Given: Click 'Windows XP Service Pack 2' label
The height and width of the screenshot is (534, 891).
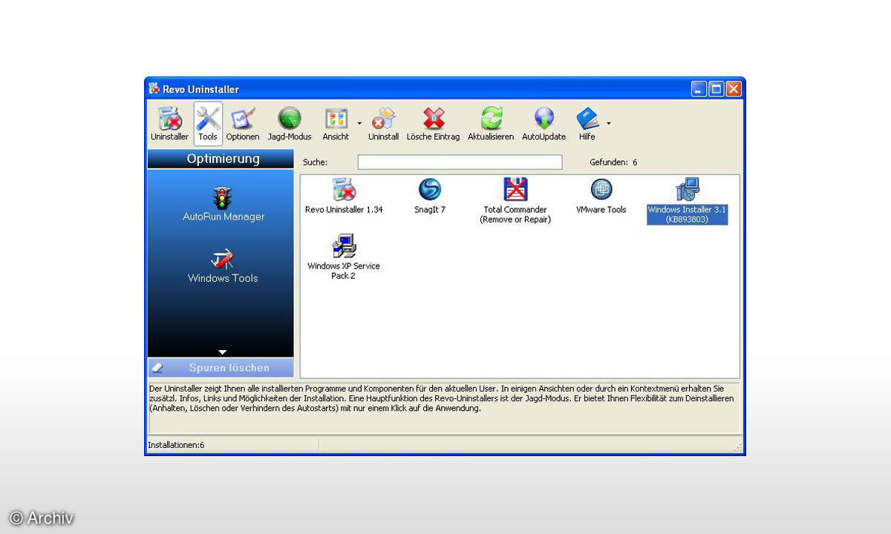Looking at the screenshot, I should point(344,271).
